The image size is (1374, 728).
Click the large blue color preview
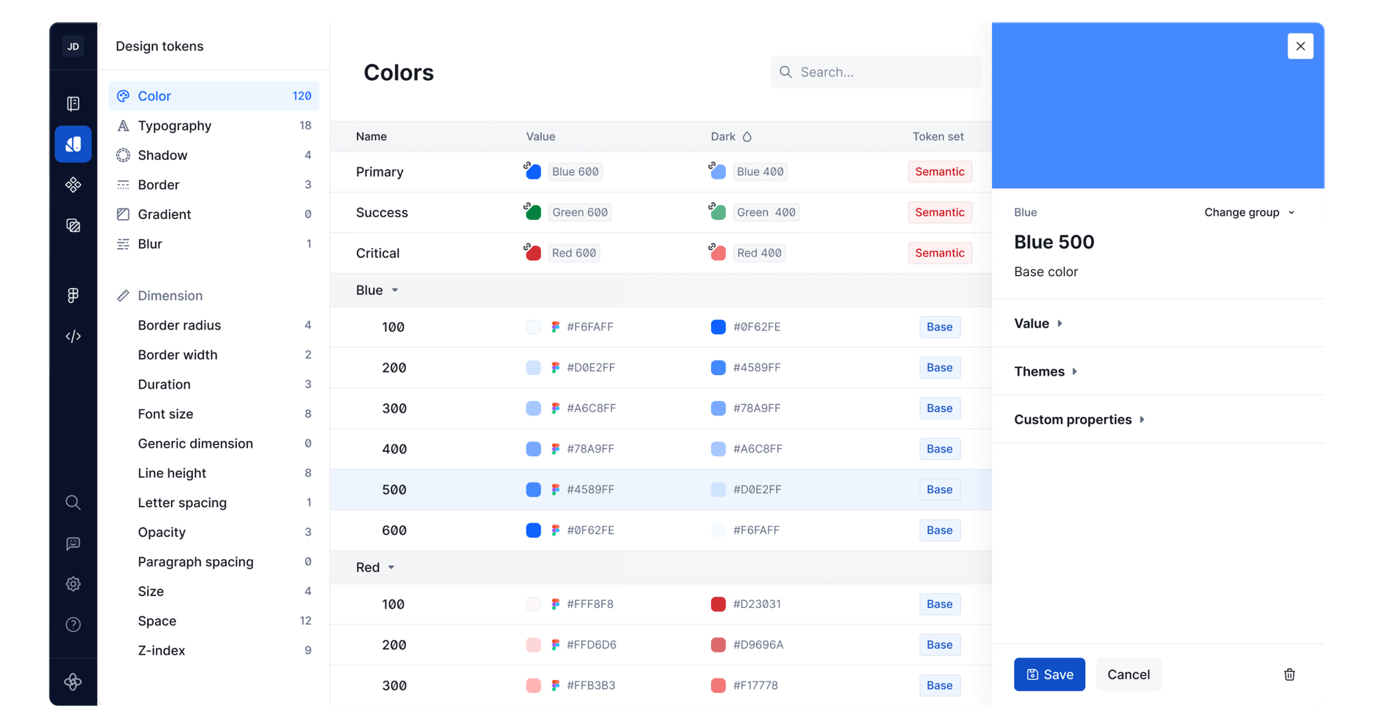(x=1158, y=105)
